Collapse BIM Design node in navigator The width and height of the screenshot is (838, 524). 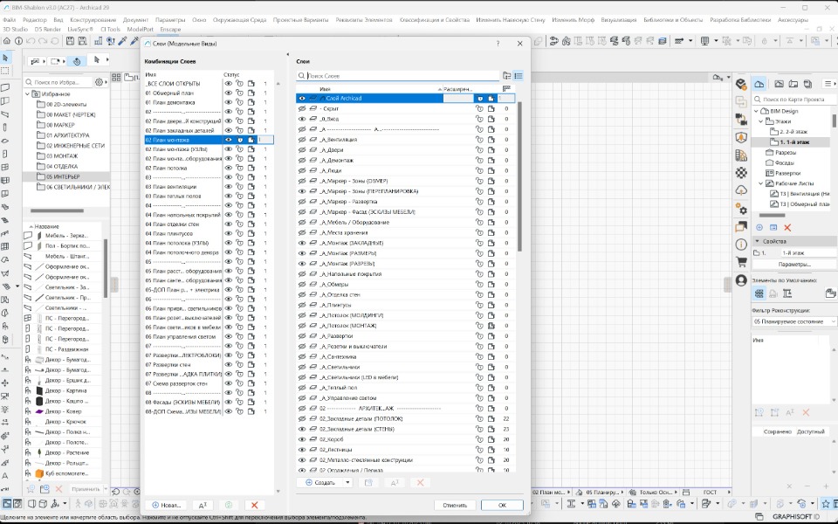756,111
